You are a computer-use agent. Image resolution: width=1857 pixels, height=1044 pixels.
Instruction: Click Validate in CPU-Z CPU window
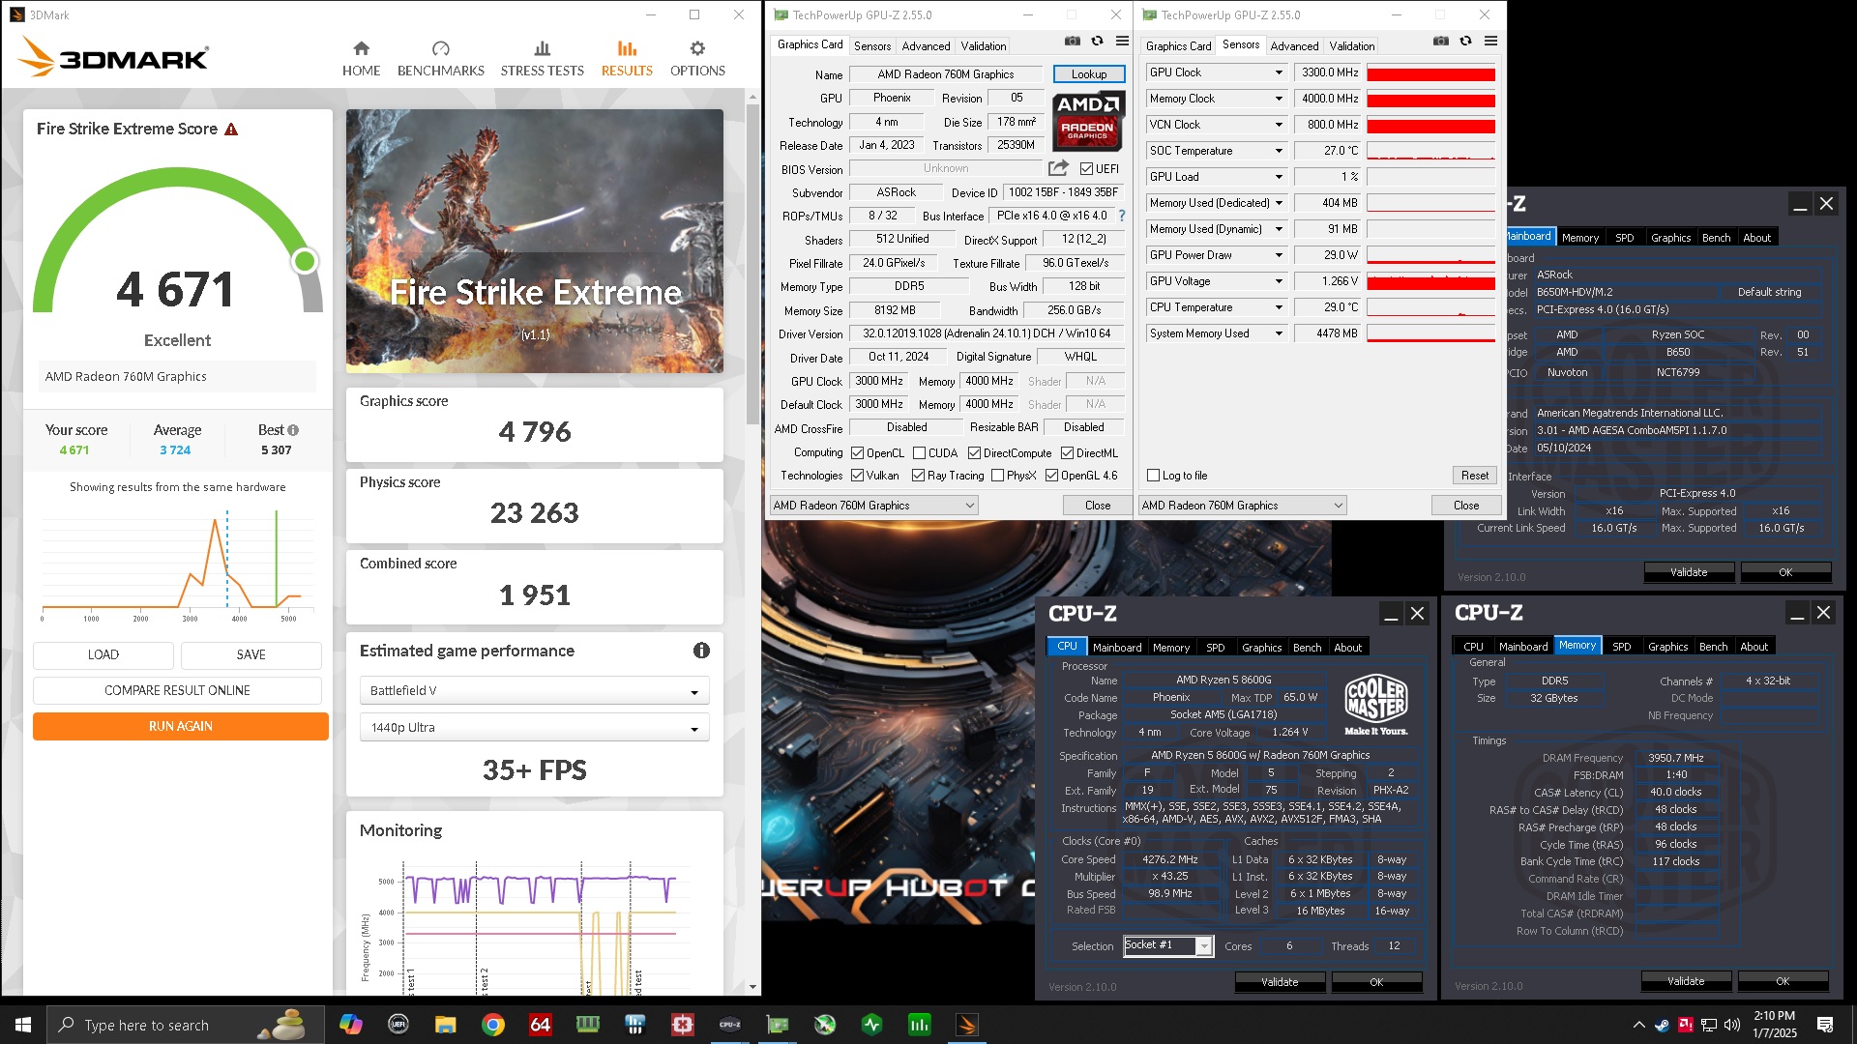point(1279,981)
